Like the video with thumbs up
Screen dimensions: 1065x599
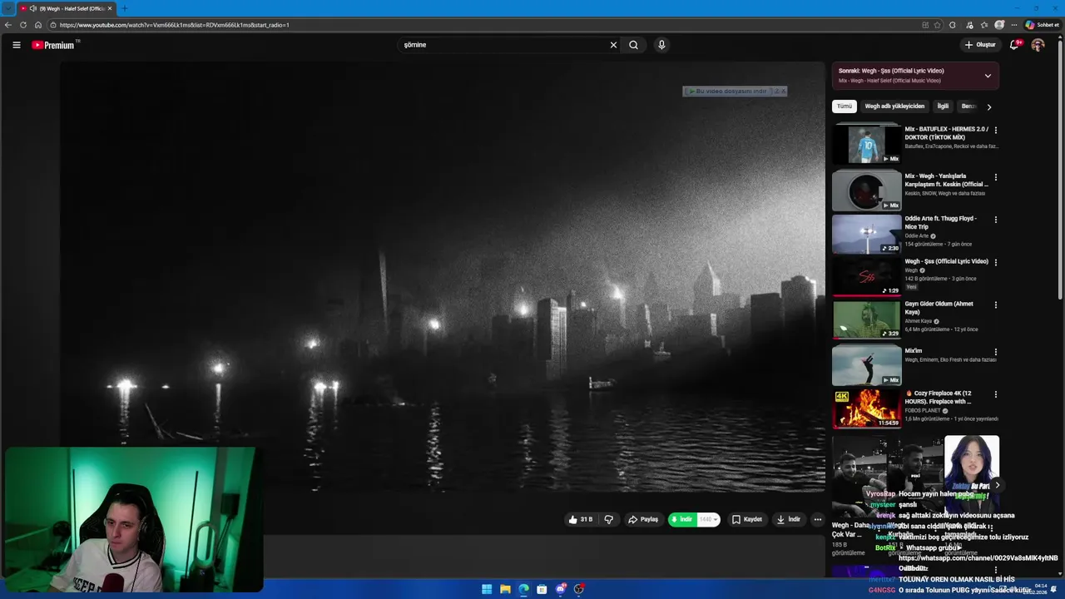click(x=580, y=519)
